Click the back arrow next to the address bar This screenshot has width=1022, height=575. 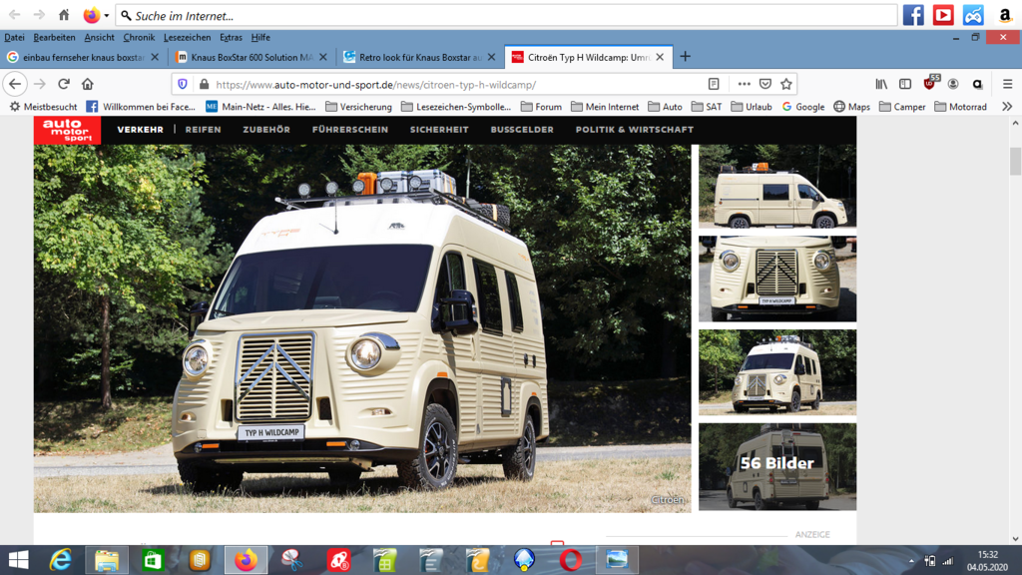15,84
